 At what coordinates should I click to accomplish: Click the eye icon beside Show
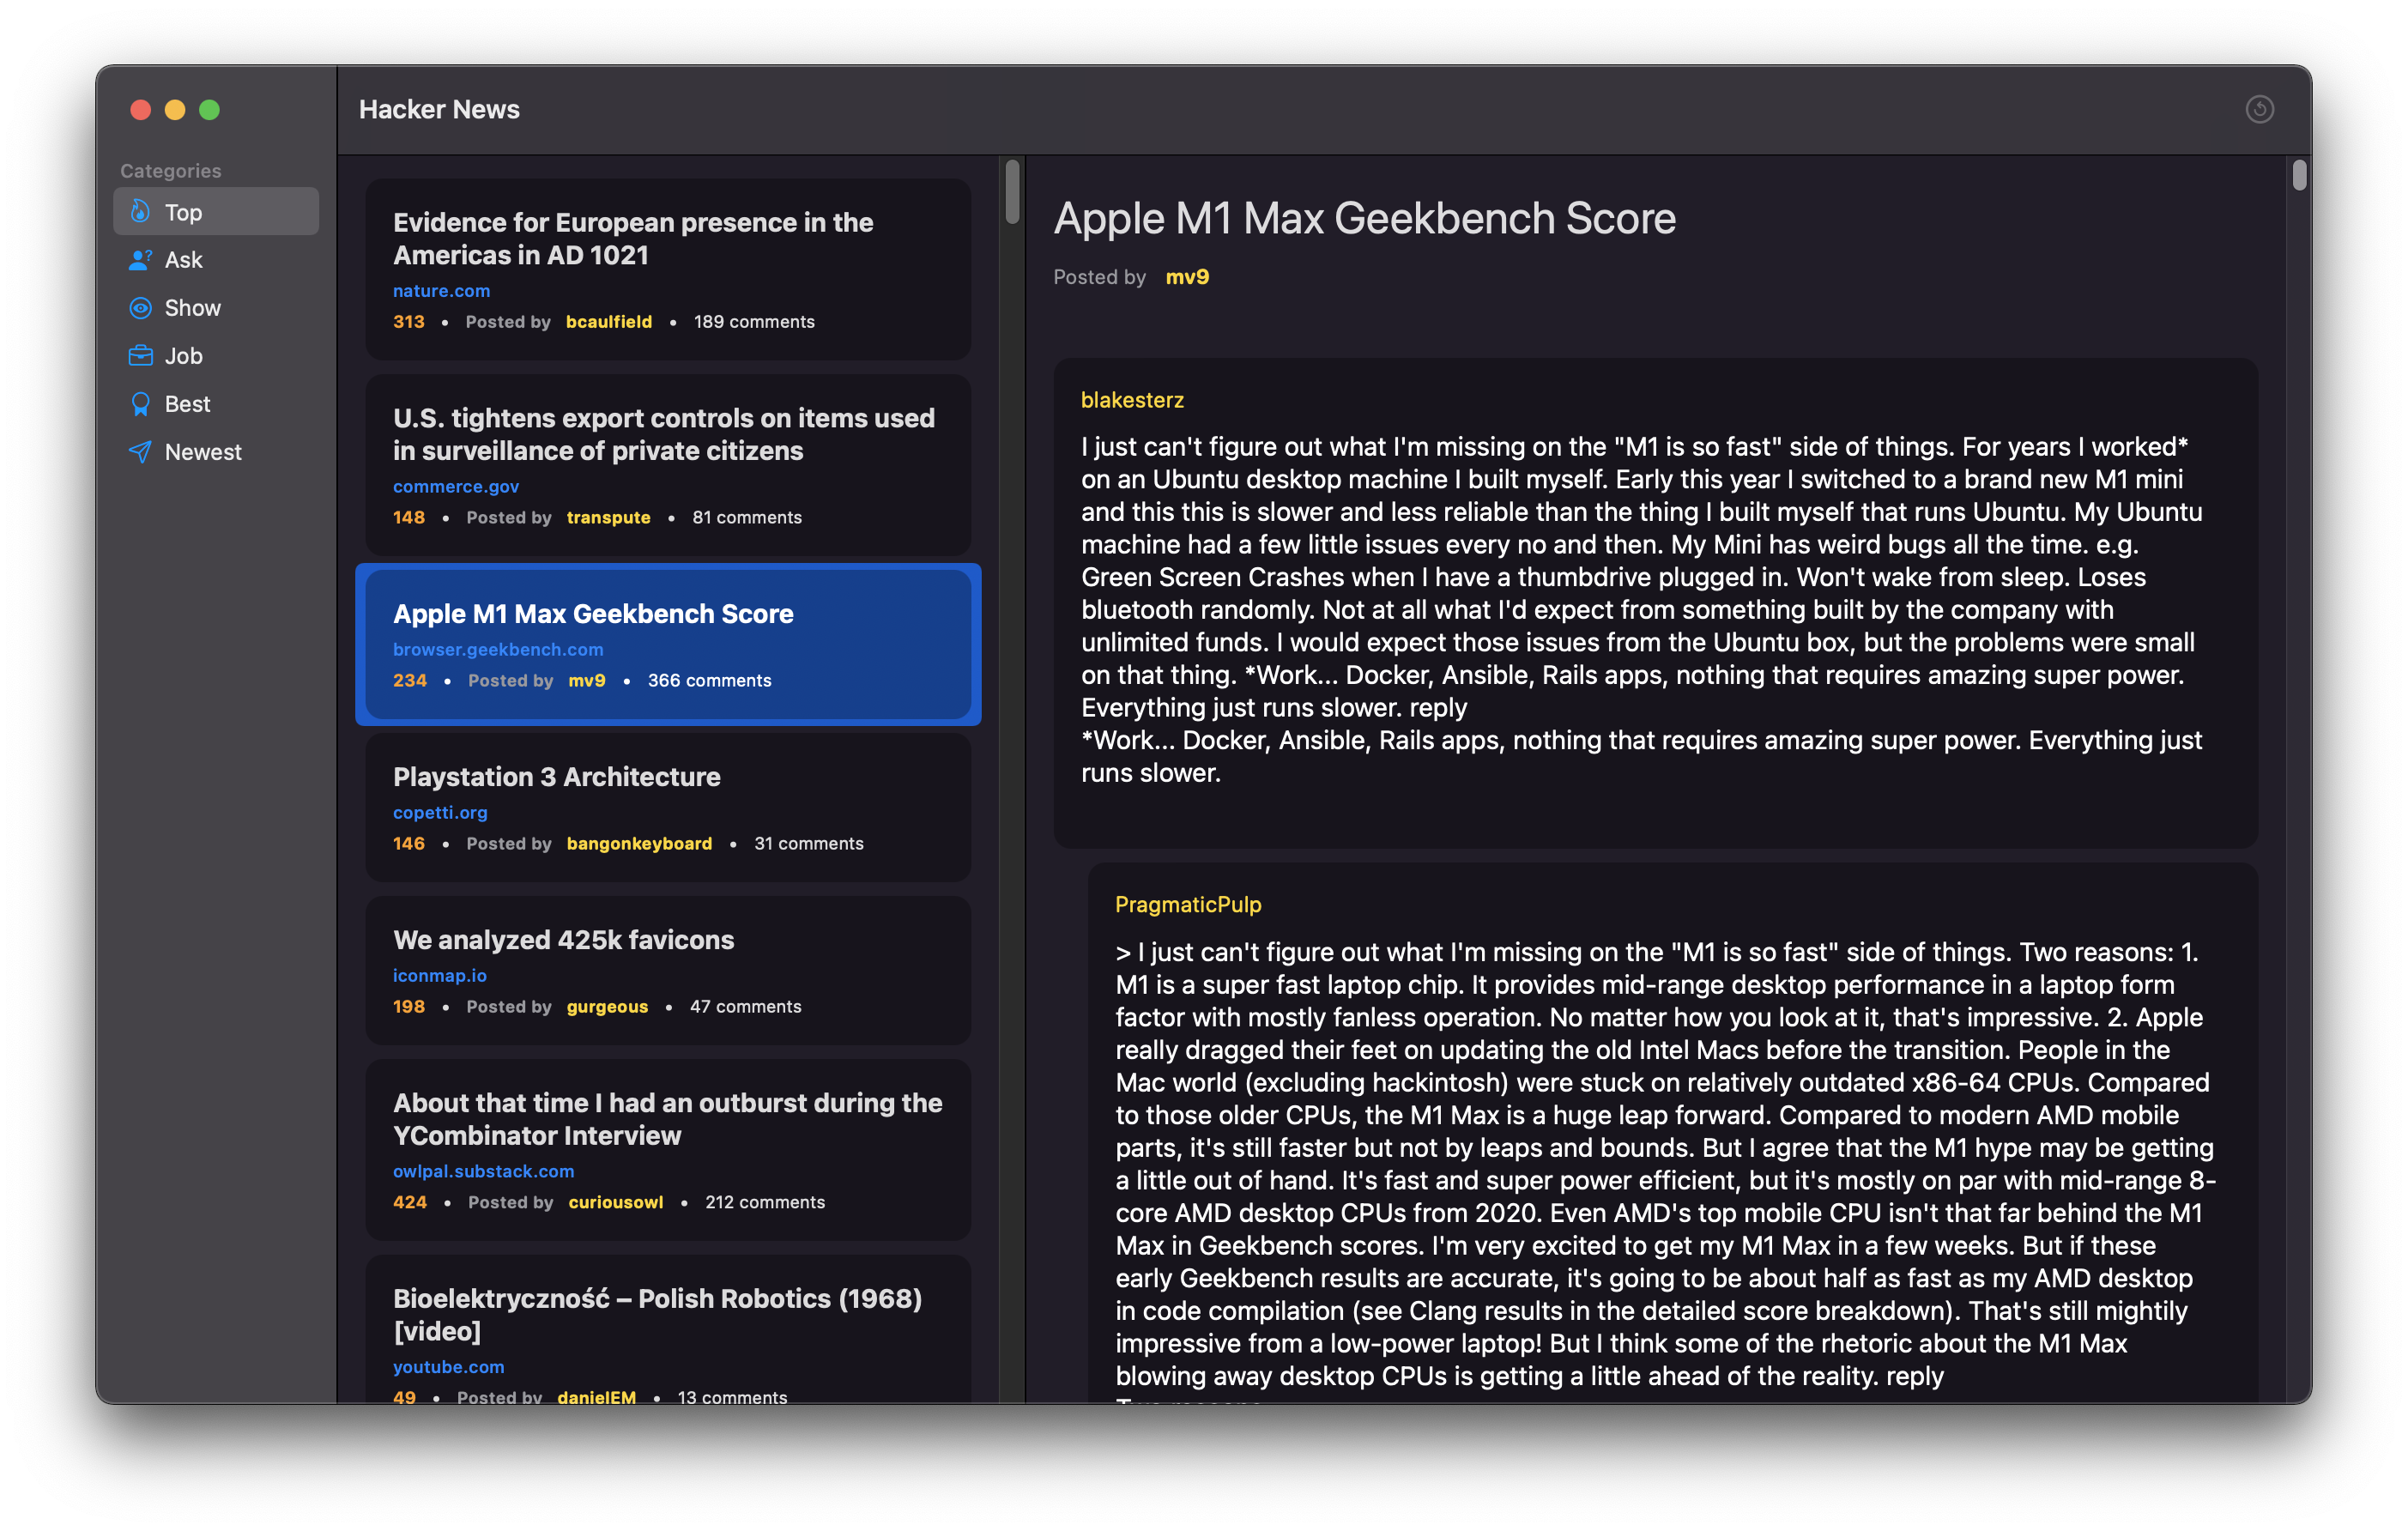pos(141,308)
